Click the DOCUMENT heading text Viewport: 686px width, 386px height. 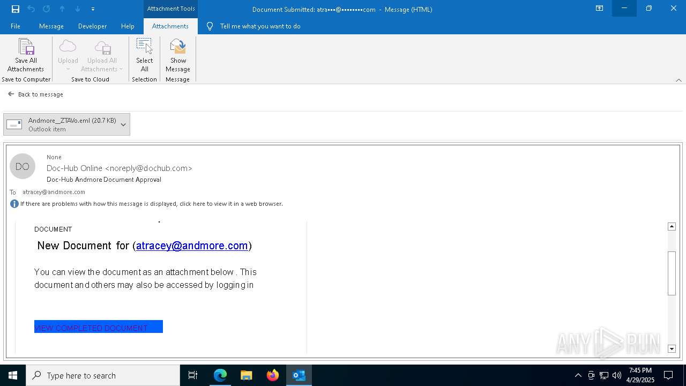pos(53,229)
